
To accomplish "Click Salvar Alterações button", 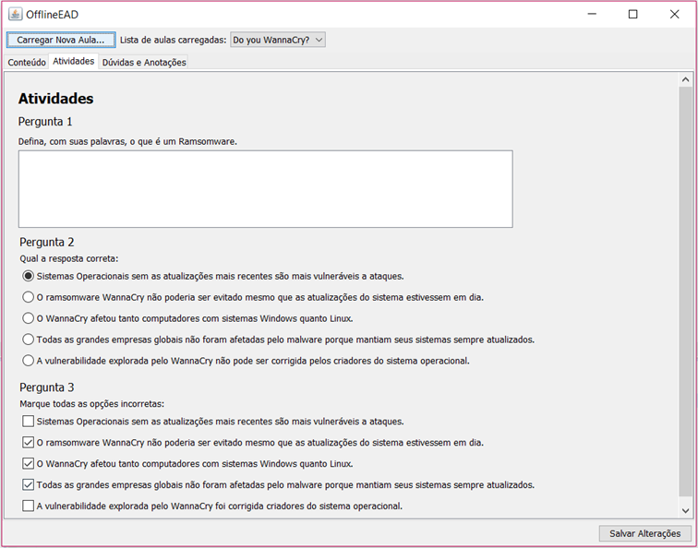I will coord(644,533).
